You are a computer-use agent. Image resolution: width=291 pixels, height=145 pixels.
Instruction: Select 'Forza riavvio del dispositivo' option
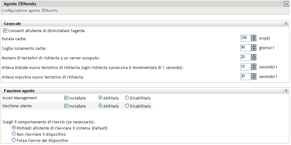[x=14, y=140]
